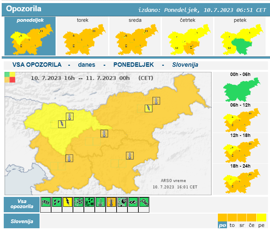This screenshot has height=232, width=270.
Task: Click the lightning icon in yellow northwest region
Action: tap(62, 124)
